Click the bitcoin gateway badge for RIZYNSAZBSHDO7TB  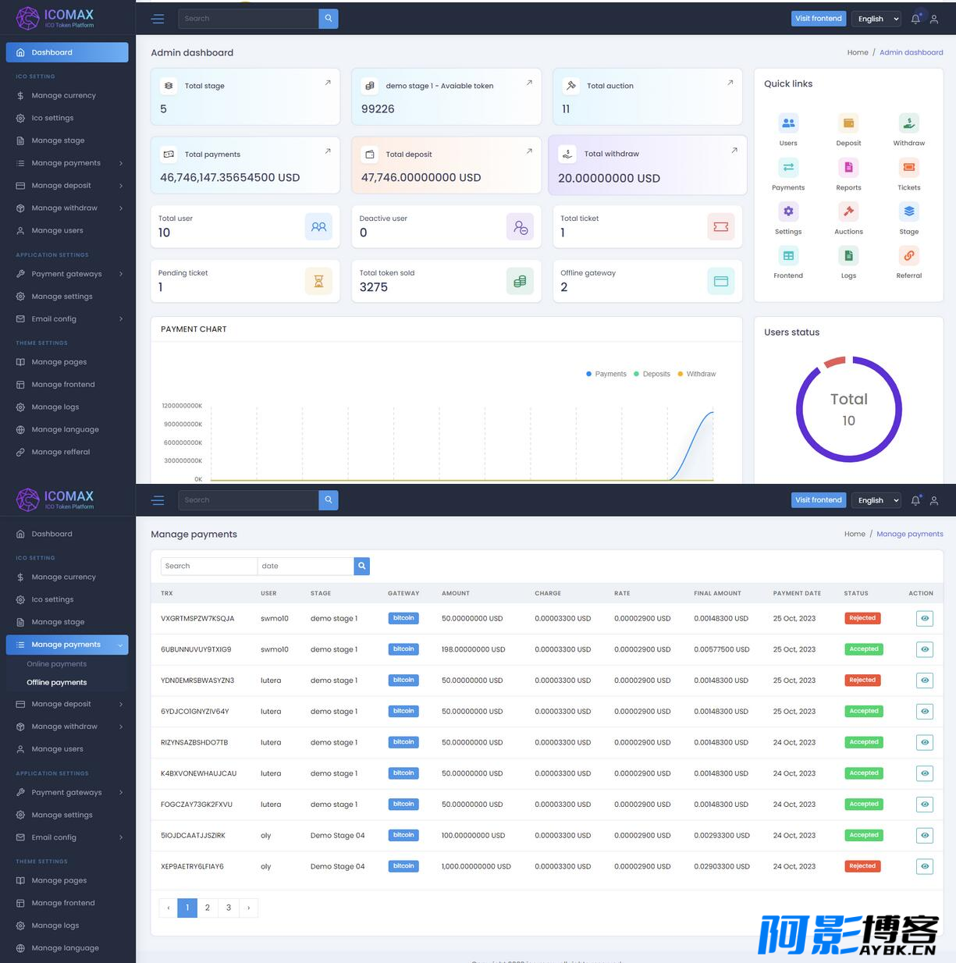403,742
